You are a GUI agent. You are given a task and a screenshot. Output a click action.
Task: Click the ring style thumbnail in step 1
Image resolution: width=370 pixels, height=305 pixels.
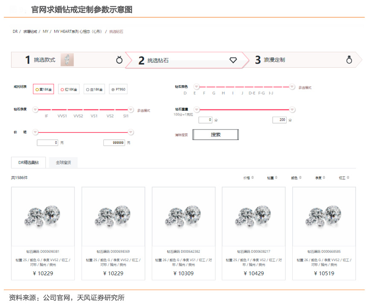point(67,60)
